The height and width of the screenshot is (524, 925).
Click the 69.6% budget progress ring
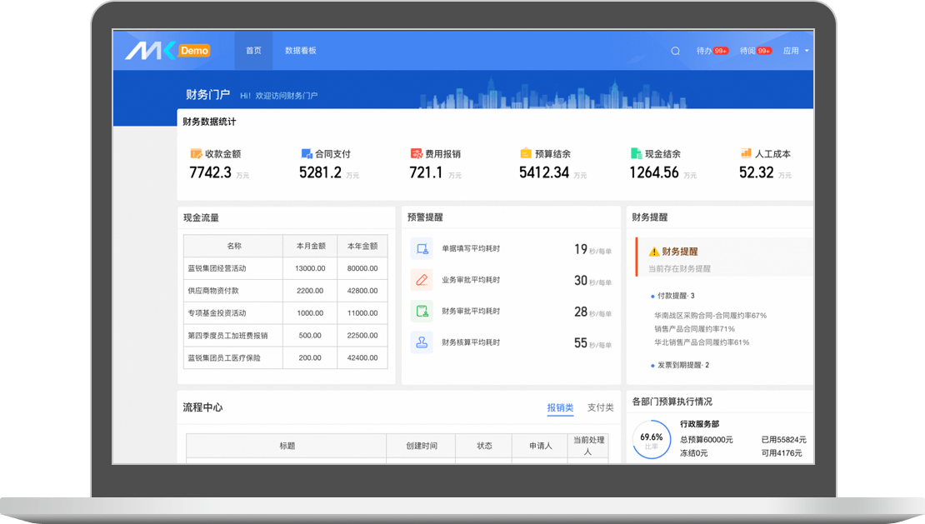(x=651, y=439)
